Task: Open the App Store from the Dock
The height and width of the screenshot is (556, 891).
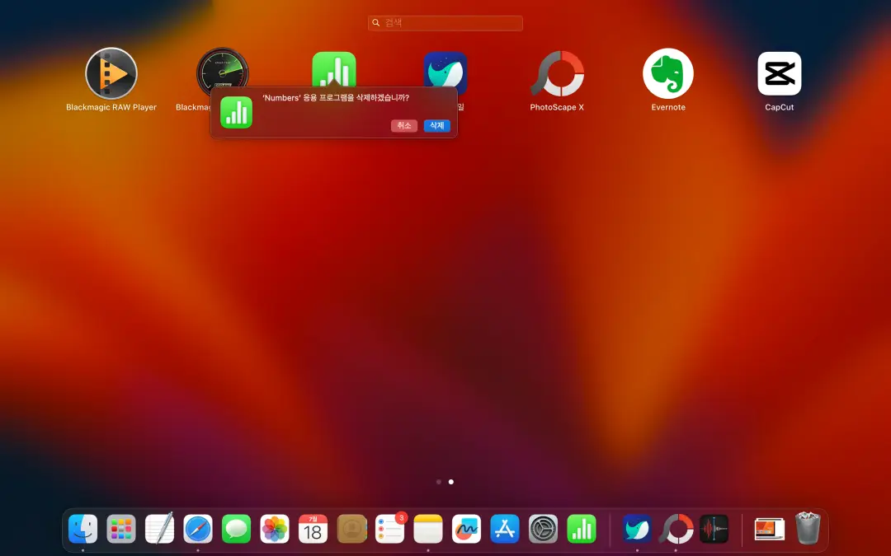Action: 505,529
